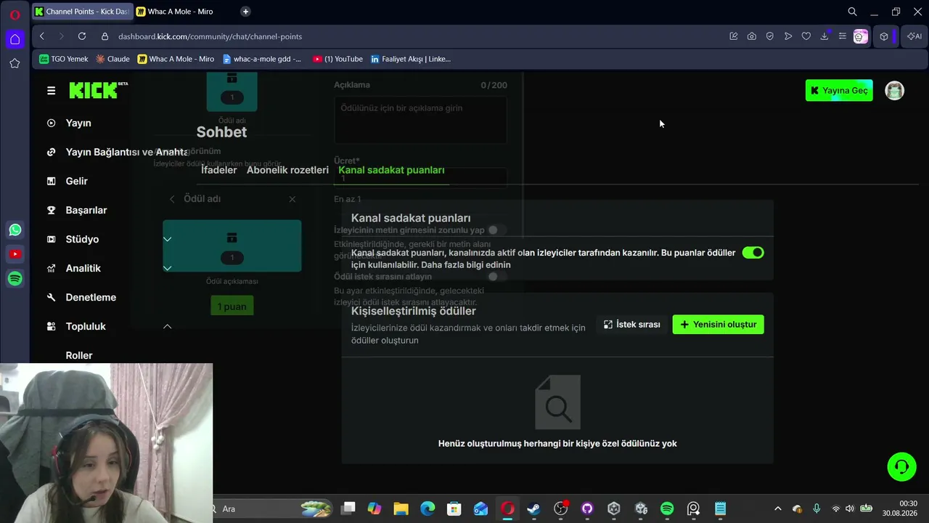Click the Analitik chart icon

pos(51,268)
